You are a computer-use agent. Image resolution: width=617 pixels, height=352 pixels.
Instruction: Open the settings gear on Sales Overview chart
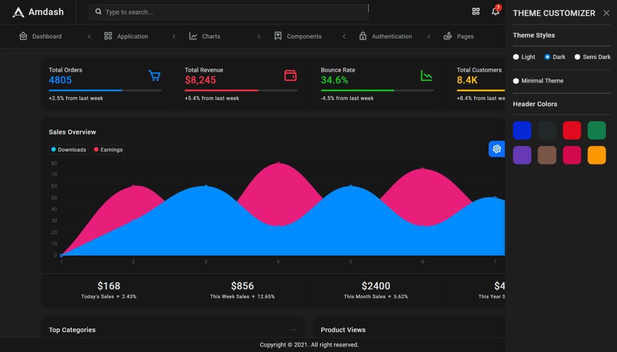pos(496,149)
